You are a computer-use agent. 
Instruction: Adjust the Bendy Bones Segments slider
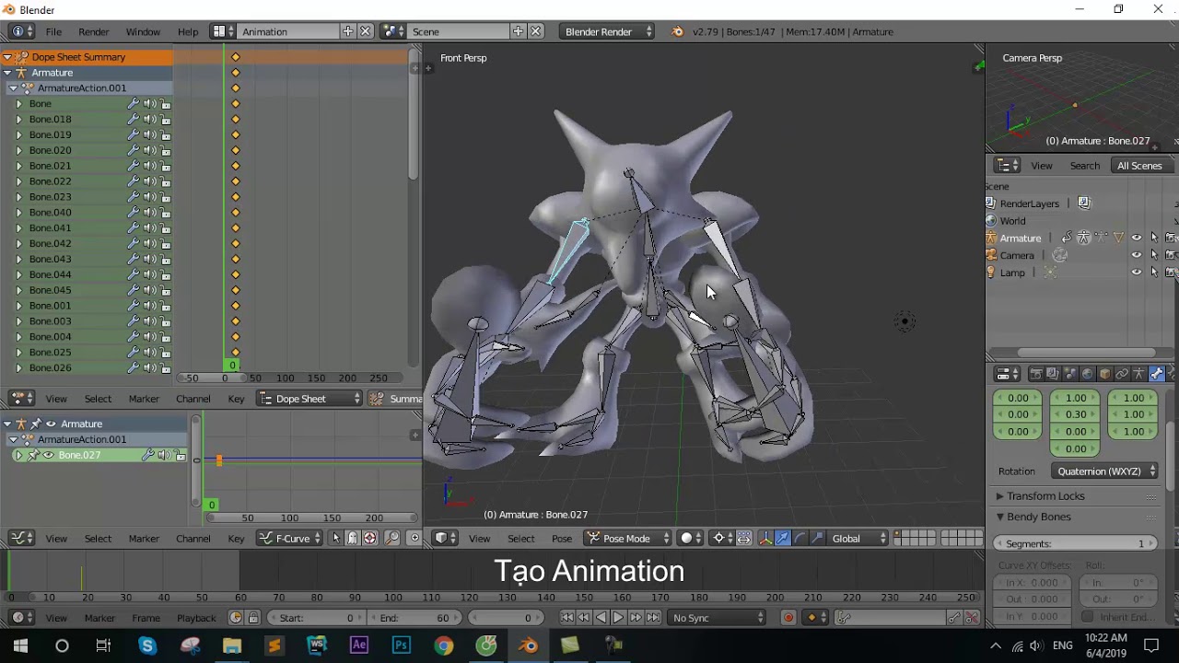pyautogui.click(x=1075, y=544)
